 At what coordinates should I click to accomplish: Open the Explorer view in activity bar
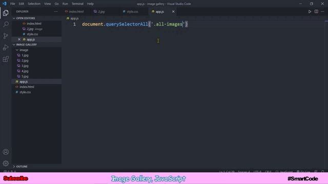coord(6,13)
